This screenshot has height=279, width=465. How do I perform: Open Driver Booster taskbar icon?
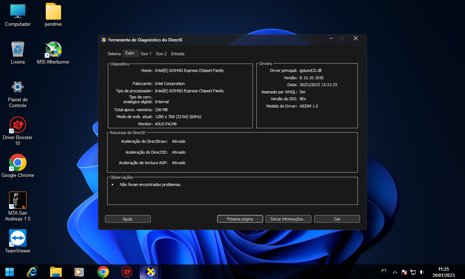[126, 272]
